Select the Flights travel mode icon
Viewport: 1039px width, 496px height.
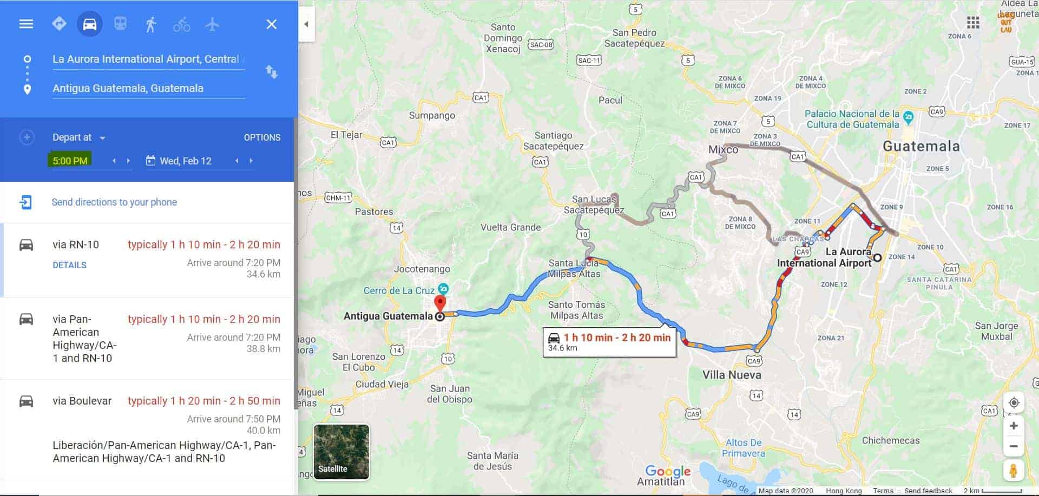click(x=212, y=24)
